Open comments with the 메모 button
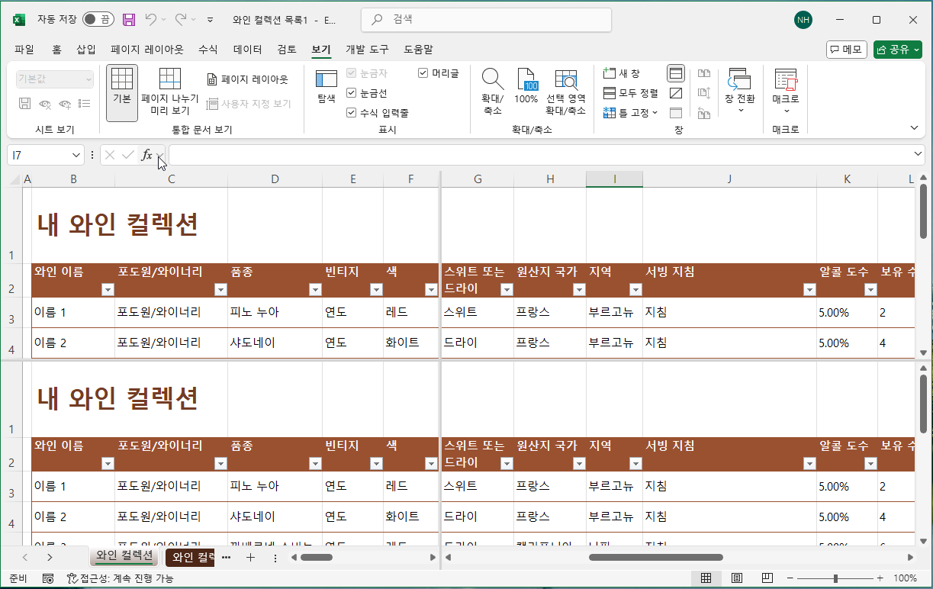Viewport: 933px width, 589px height. [847, 49]
